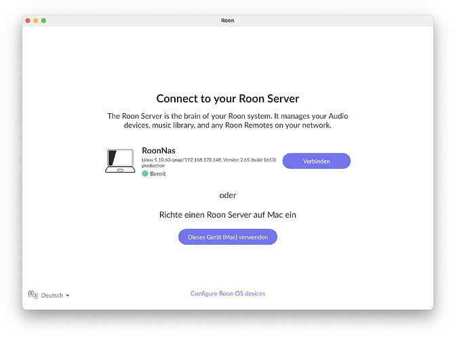This screenshot has height=339, width=455.
Task: Select the RoonNas server name
Action: tap(159, 151)
